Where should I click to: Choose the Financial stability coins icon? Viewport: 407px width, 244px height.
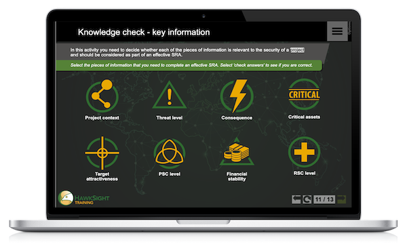tap(237, 153)
